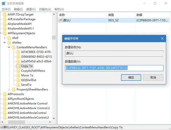Select the AirplaneModeAPI folder icon
The image size is (171, 130).
[x=5, y=24]
